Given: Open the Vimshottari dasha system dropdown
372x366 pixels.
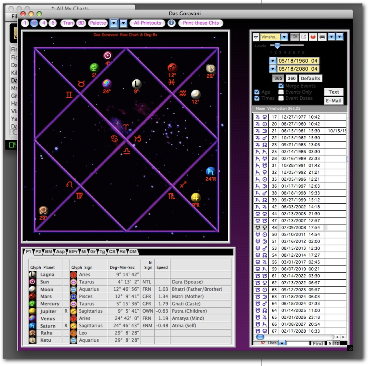Looking at the screenshot, I should click(284, 37).
